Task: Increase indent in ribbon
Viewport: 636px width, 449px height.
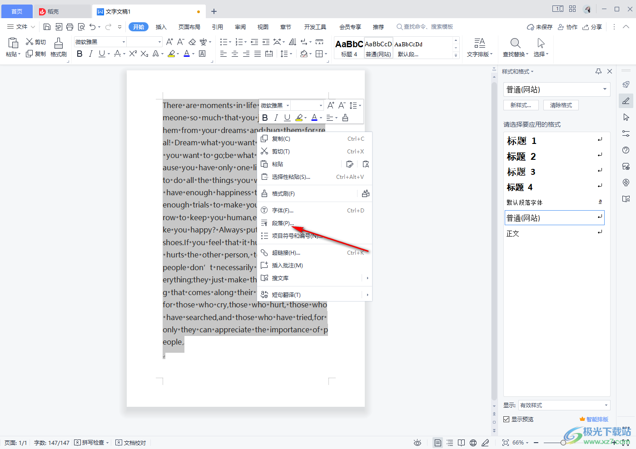Action: pos(266,42)
